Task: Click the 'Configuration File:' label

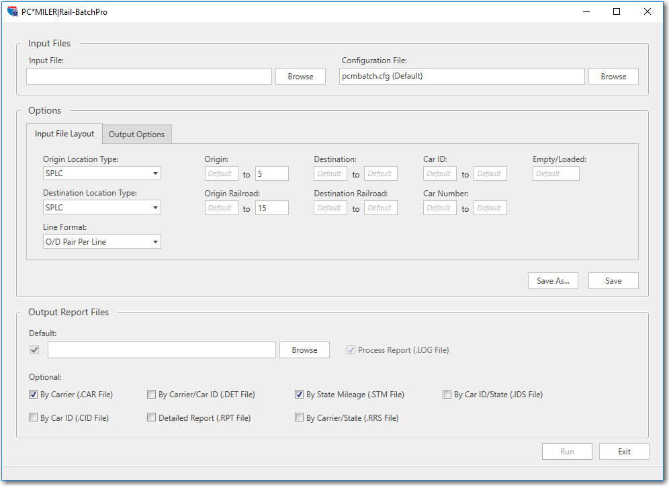Action: pos(374,60)
